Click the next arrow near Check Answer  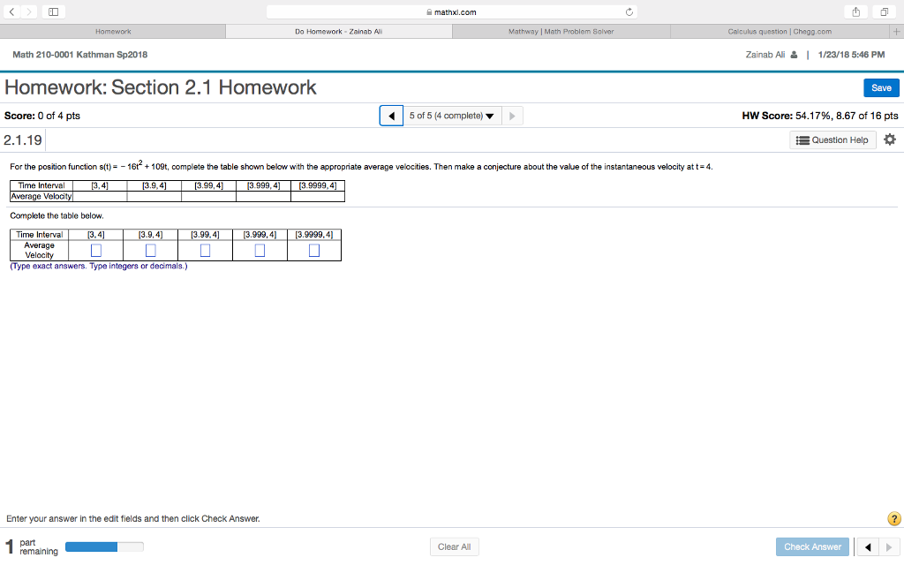pos(887,546)
